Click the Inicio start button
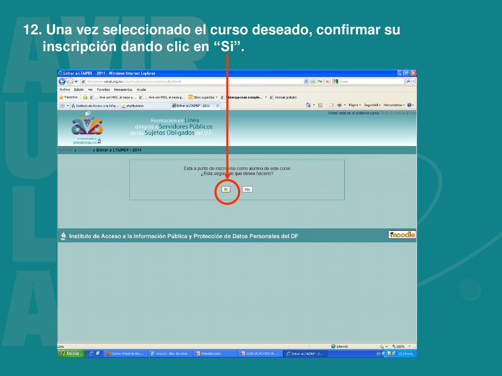This screenshot has width=502, height=376. pos(72,353)
